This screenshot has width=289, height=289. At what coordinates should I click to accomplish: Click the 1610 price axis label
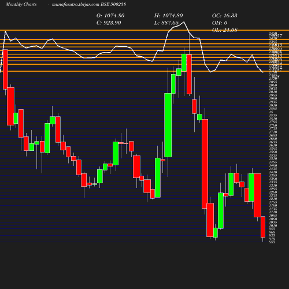[x=273, y=145]
